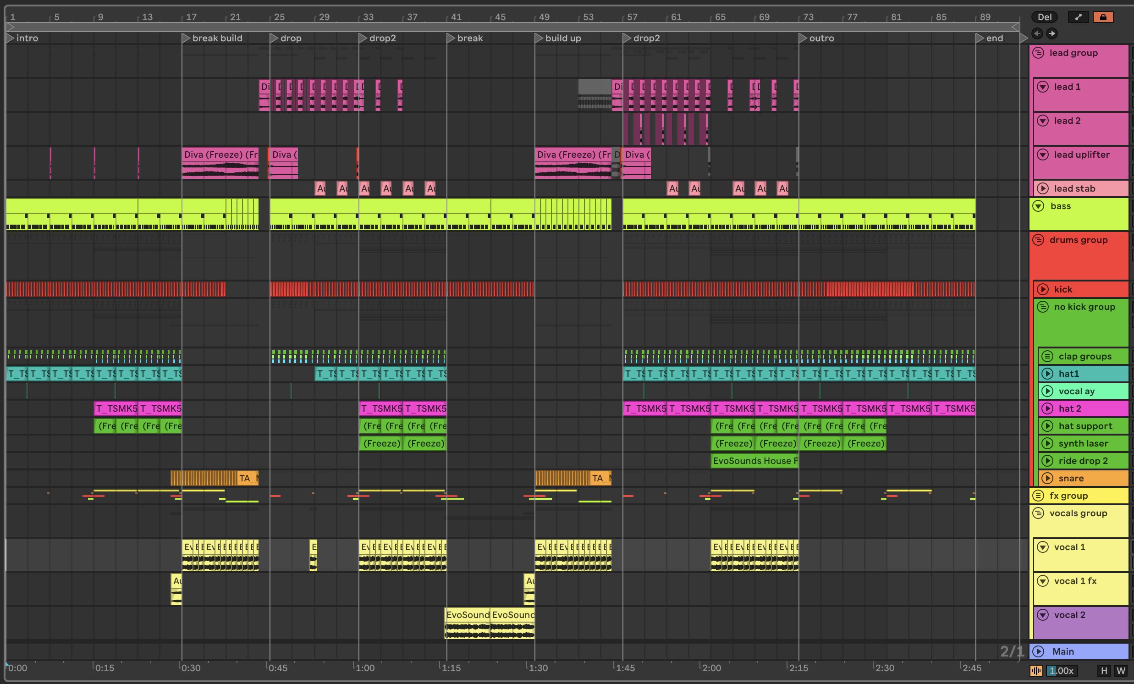
Task: Click the fold arrow on lead 1 track
Action: [1043, 87]
